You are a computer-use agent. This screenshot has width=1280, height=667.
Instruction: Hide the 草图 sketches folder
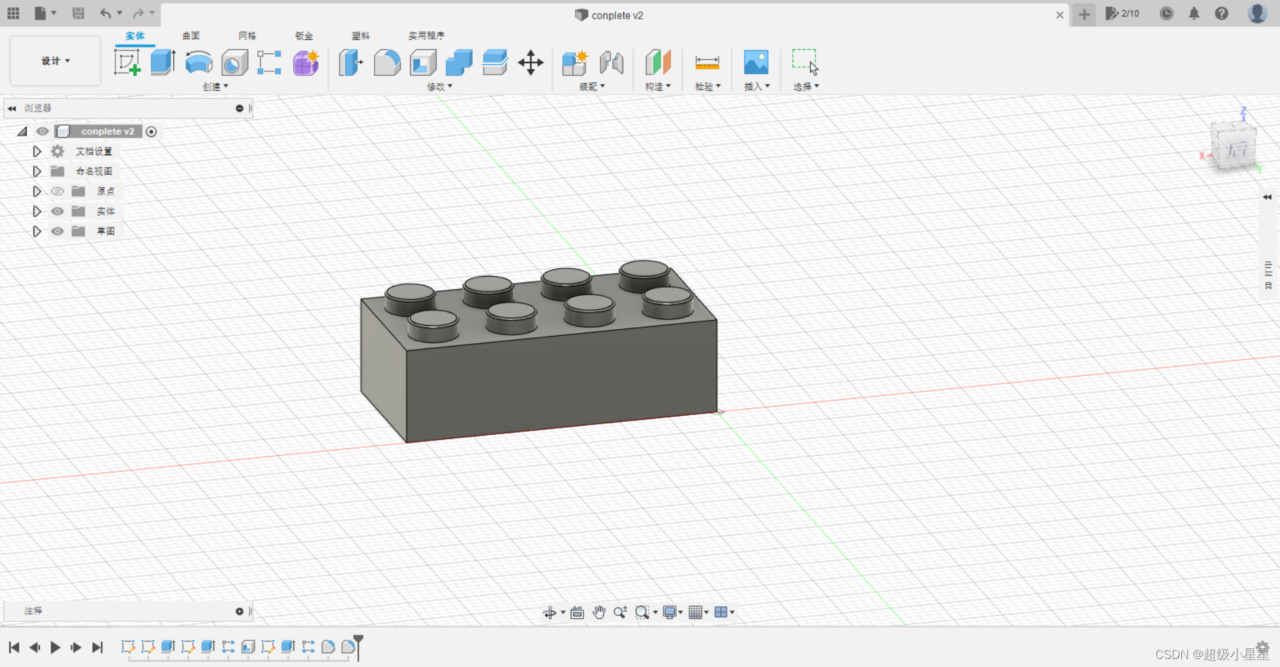click(57, 231)
